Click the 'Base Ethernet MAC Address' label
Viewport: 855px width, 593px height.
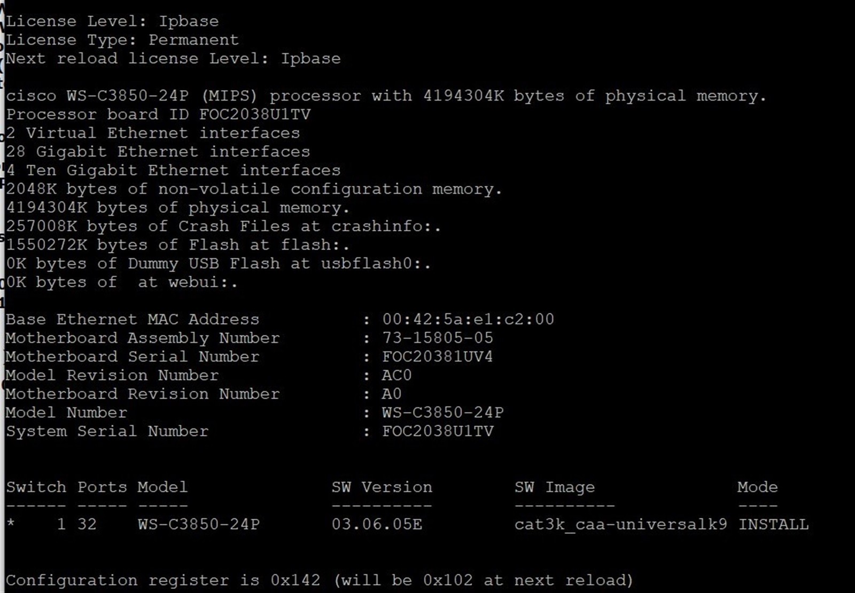pyautogui.click(x=133, y=319)
